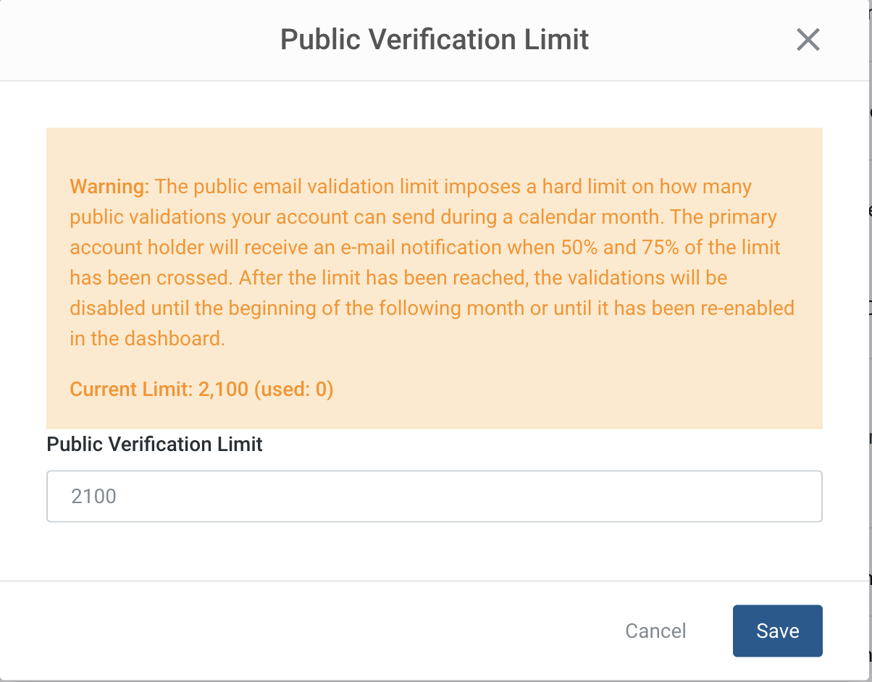Click the bold Warning: label

click(x=109, y=187)
